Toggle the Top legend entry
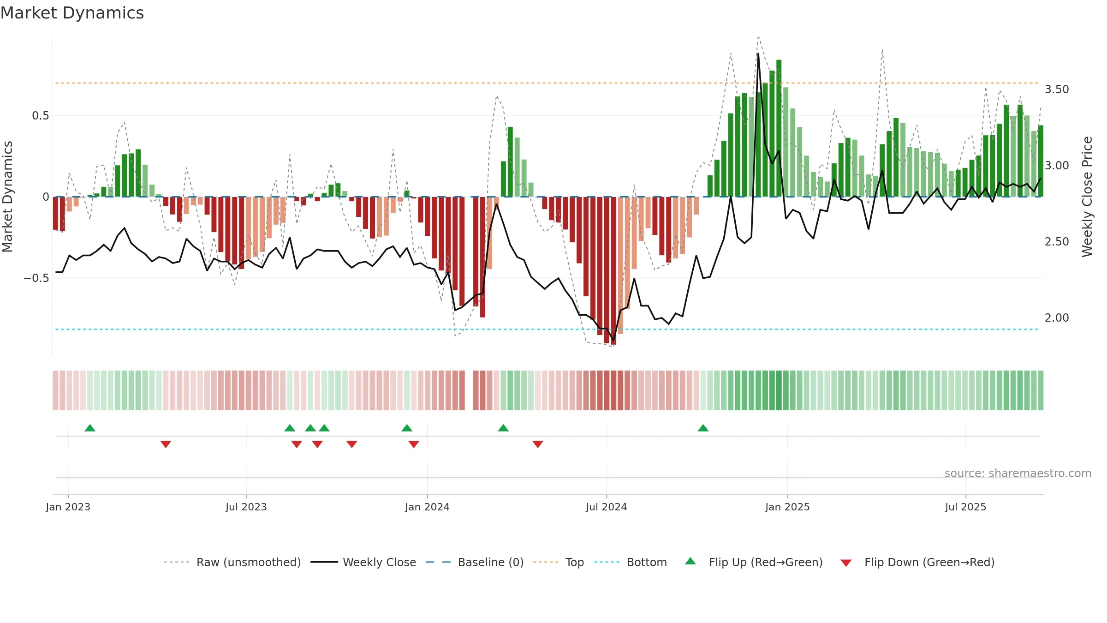 coord(559,562)
